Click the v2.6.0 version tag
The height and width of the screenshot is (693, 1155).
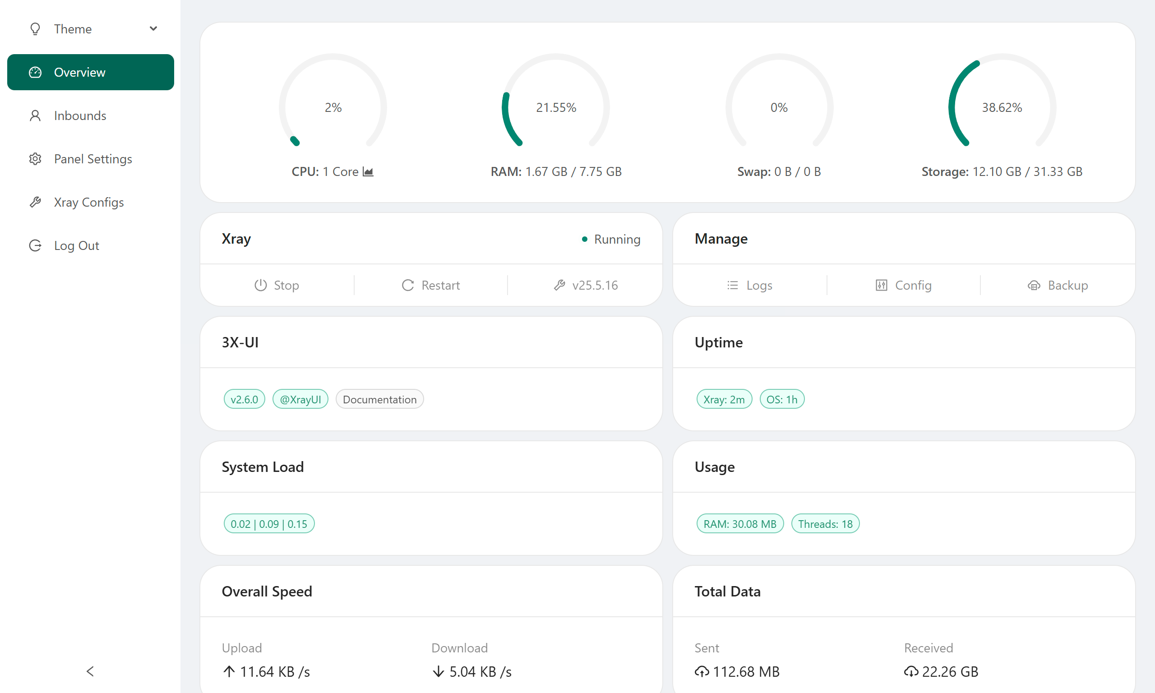[x=244, y=399]
